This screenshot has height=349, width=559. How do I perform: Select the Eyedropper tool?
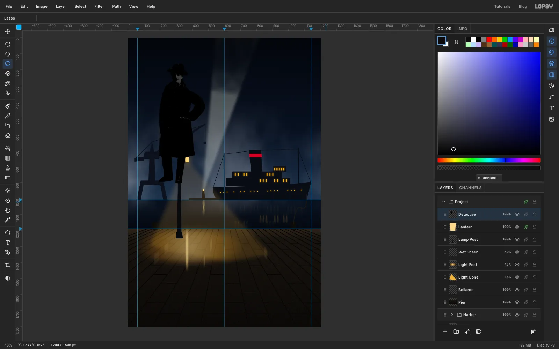pos(8,220)
